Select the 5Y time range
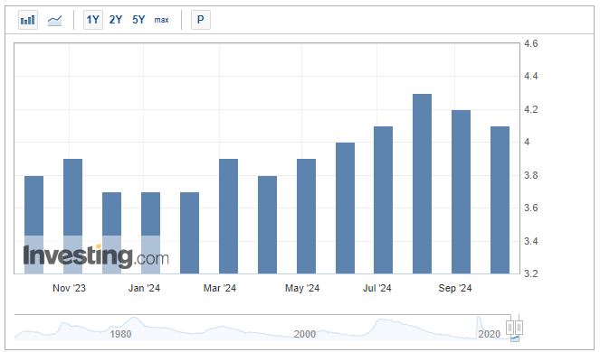This screenshot has width=600, height=352. point(138,20)
